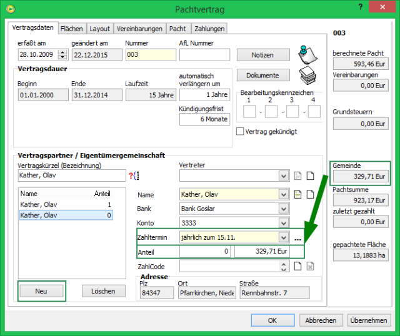Click the ZahlCode spinner arrows

coord(284,267)
